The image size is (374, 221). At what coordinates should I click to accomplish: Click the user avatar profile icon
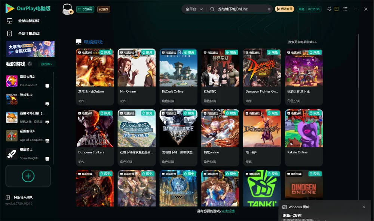[x=67, y=9]
